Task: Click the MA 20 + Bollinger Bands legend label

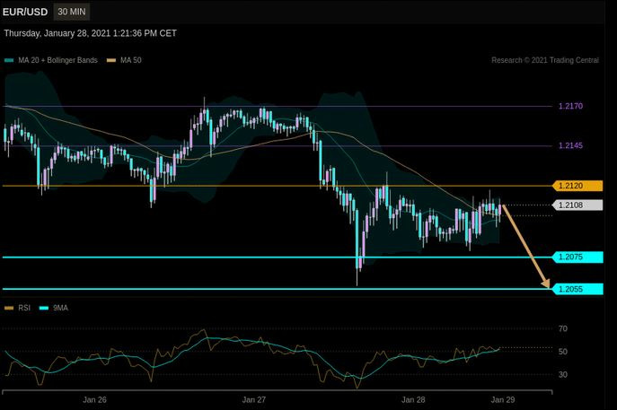Action: (57, 60)
